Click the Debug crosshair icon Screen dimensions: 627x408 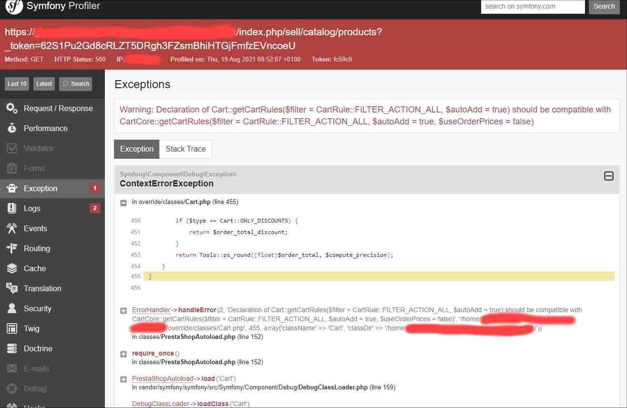click(x=12, y=388)
